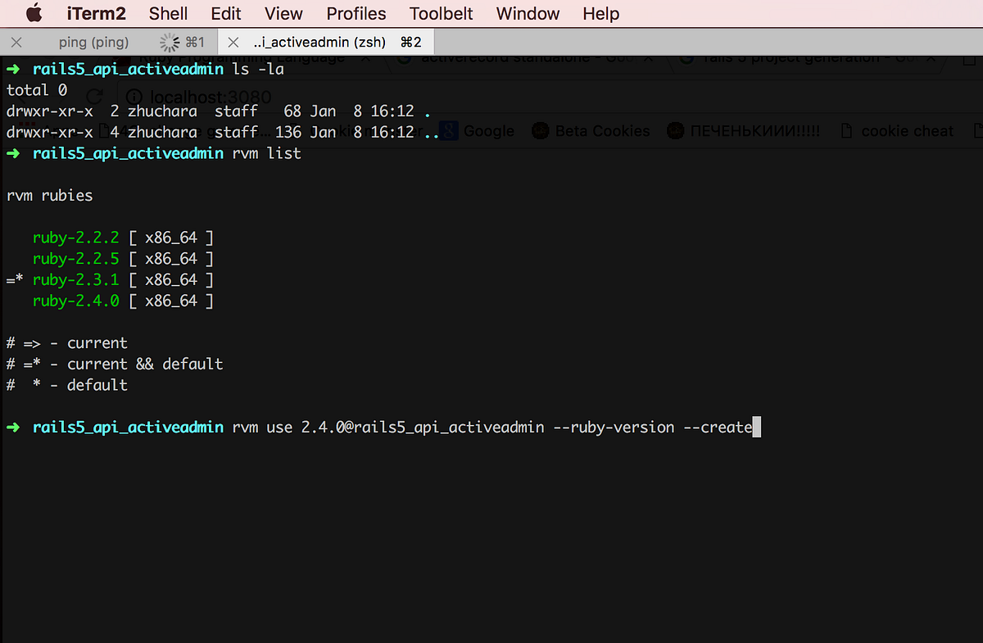Screen dimensions: 983x643
Task: Click the Google bookmark favicon
Action: [x=448, y=130]
